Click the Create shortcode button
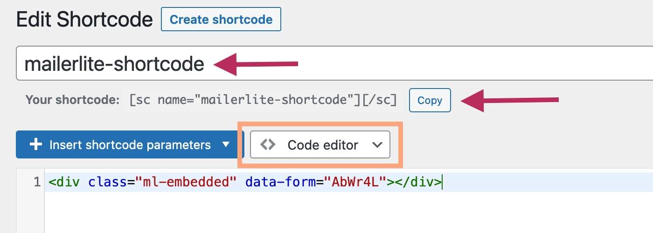This screenshot has width=653, height=233. click(221, 20)
